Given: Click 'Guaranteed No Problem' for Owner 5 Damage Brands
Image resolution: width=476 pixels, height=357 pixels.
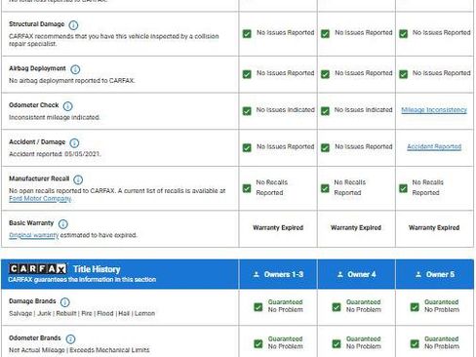Looking at the screenshot, I should [x=442, y=306].
